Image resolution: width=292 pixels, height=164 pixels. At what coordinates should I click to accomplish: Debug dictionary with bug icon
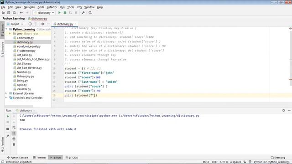pos(65,13)
